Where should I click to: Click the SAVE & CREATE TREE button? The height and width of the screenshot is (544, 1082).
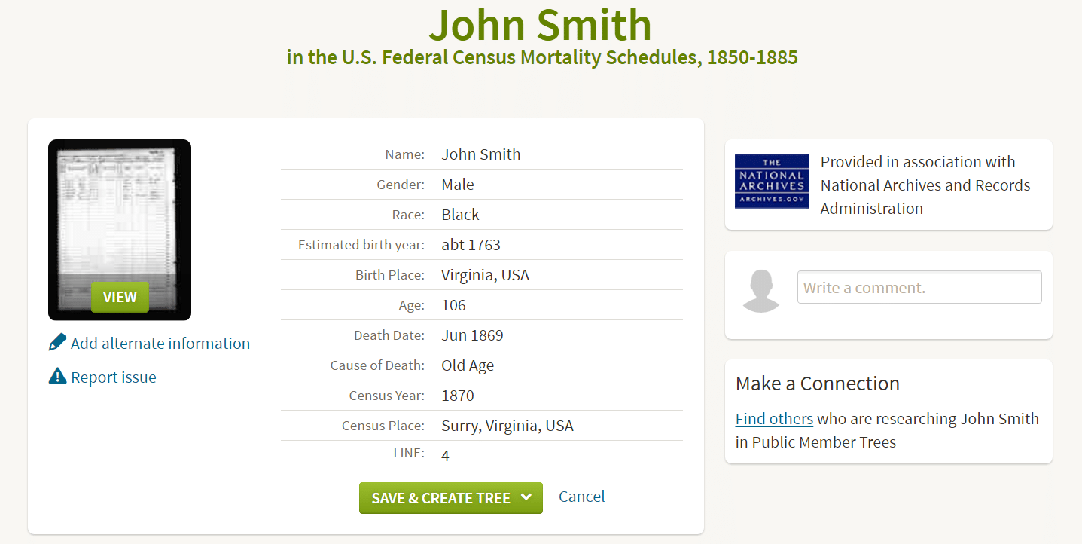450,498
